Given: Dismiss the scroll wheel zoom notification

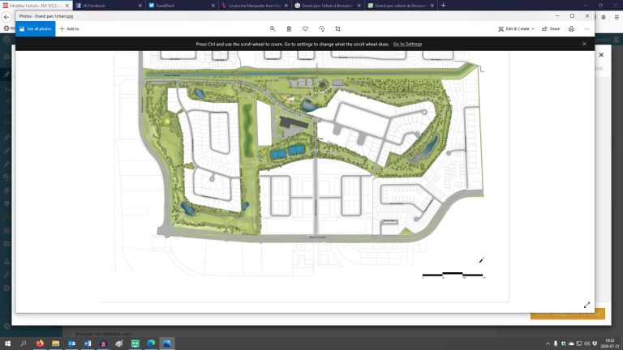Looking at the screenshot, I should click(x=583, y=44).
